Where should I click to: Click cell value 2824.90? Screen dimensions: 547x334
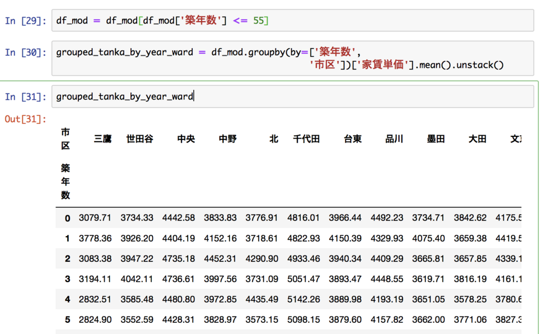95,320
